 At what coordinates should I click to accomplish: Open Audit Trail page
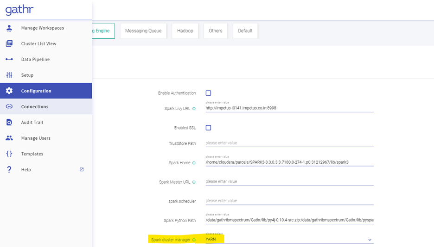46,122
